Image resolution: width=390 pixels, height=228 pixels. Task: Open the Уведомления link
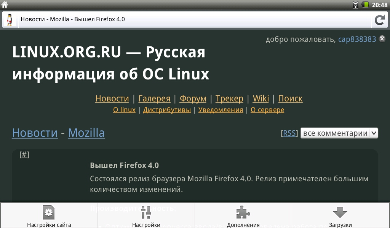221,110
